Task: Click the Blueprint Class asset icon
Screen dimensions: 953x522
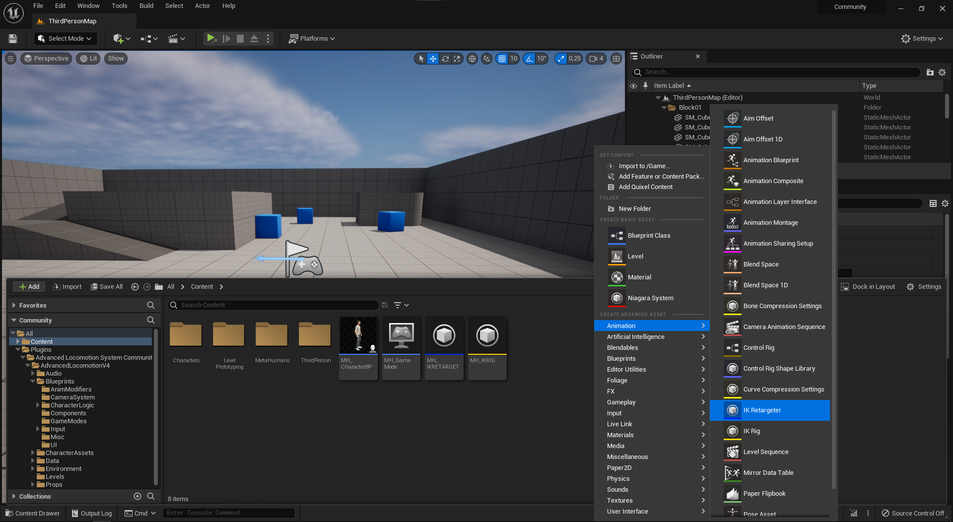Action: (x=617, y=236)
